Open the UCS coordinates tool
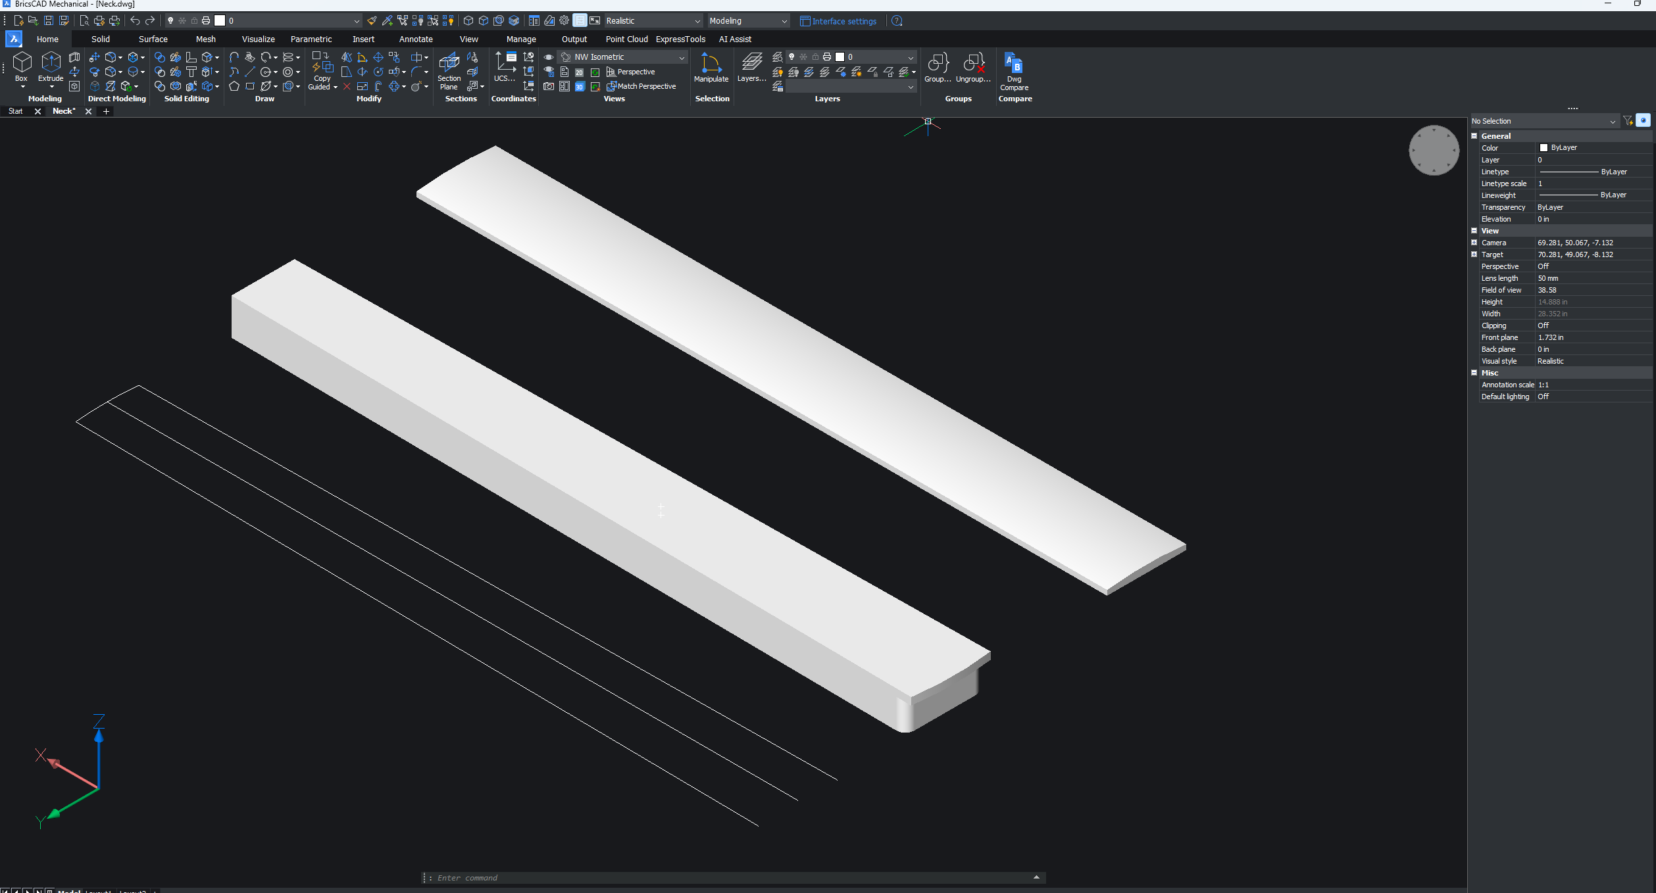 coord(505,66)
